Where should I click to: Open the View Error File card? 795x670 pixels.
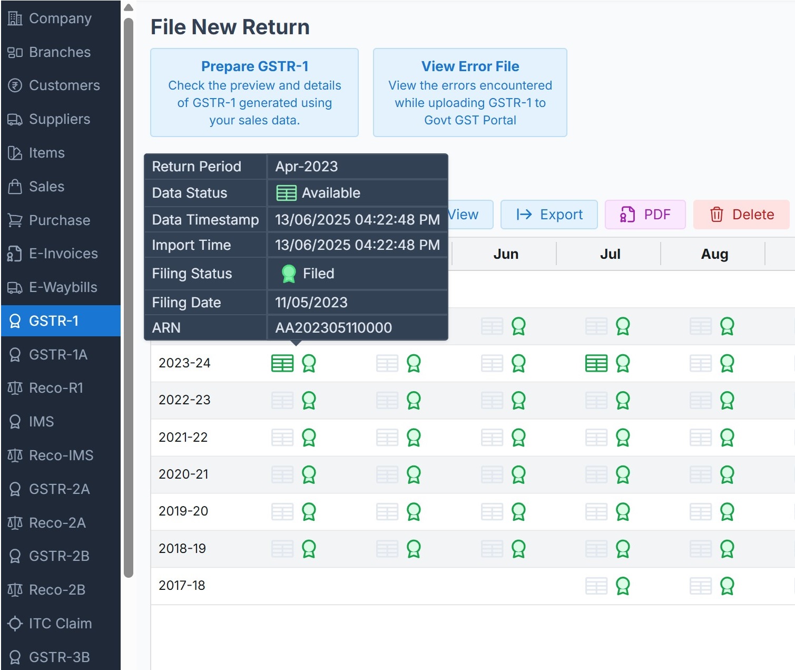click(x=470, y=93)
